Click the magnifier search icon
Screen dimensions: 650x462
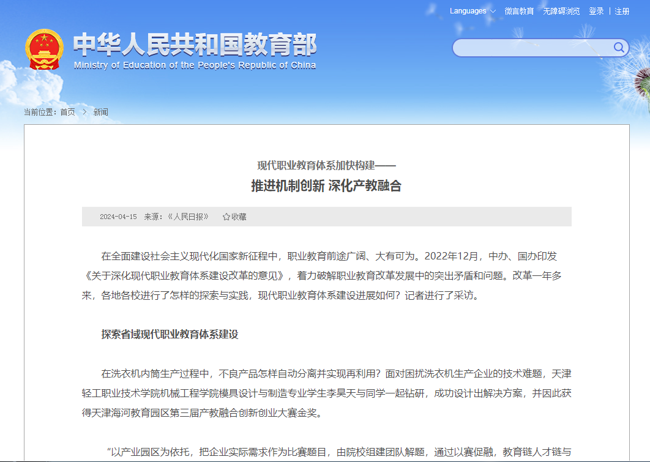(619, 48)
